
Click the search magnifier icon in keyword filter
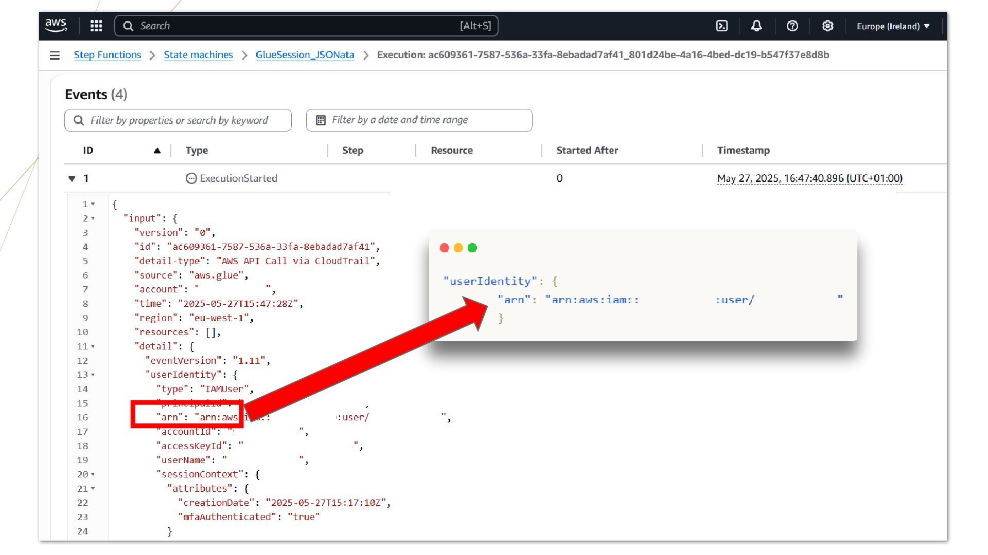tap(79, 120)
